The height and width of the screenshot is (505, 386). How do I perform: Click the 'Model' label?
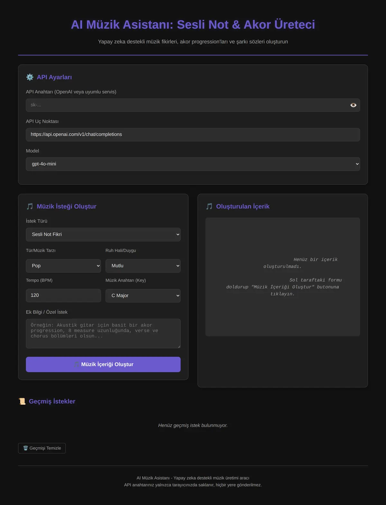click(x=32, y=151)
